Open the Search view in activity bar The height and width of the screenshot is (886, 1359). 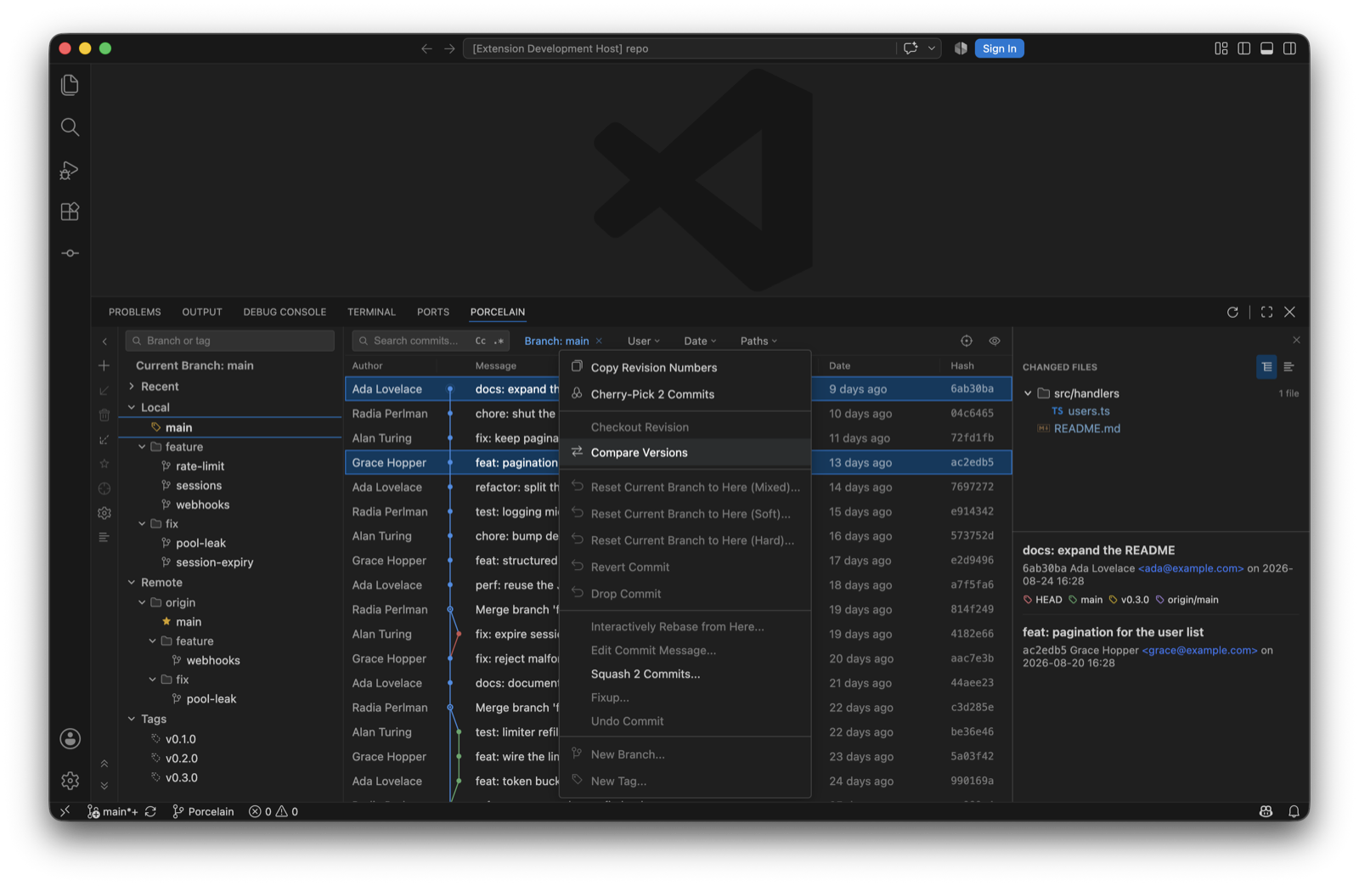click(70, 127)
